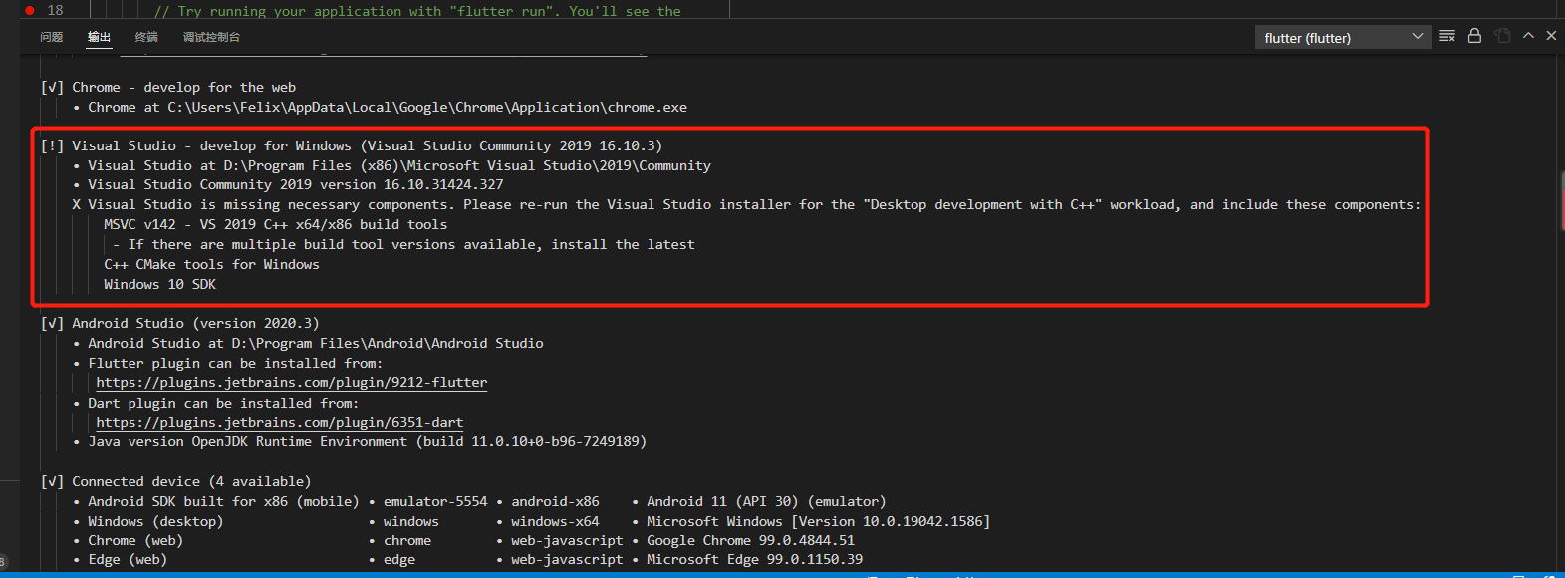This screenshot has height=578, width=1565.
Task: Click the 'Windows 10 SDK' line
Action: pyautogui.click(x=159, y=285)
